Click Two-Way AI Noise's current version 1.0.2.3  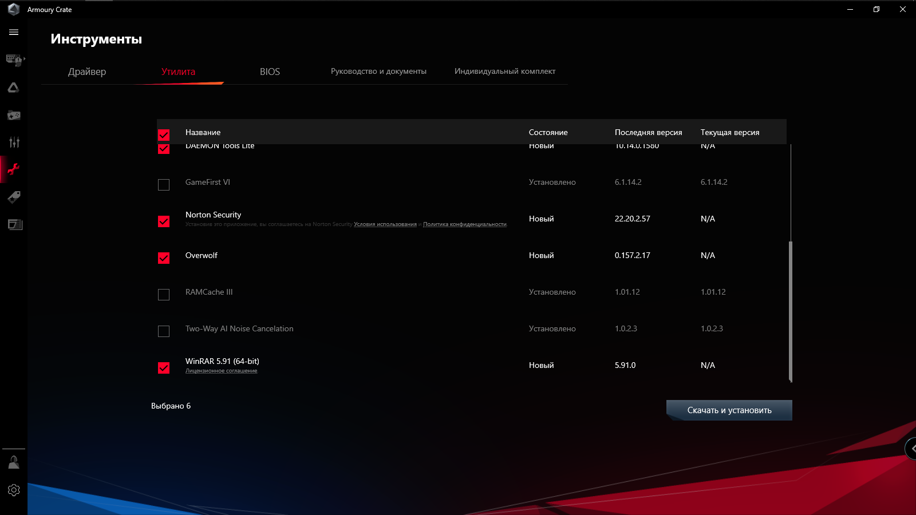click(x=712, y=328)
